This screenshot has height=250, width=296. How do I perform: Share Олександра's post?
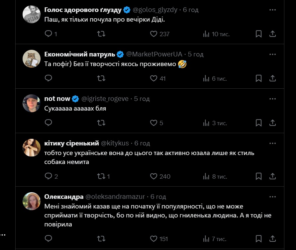click(272, 239)
